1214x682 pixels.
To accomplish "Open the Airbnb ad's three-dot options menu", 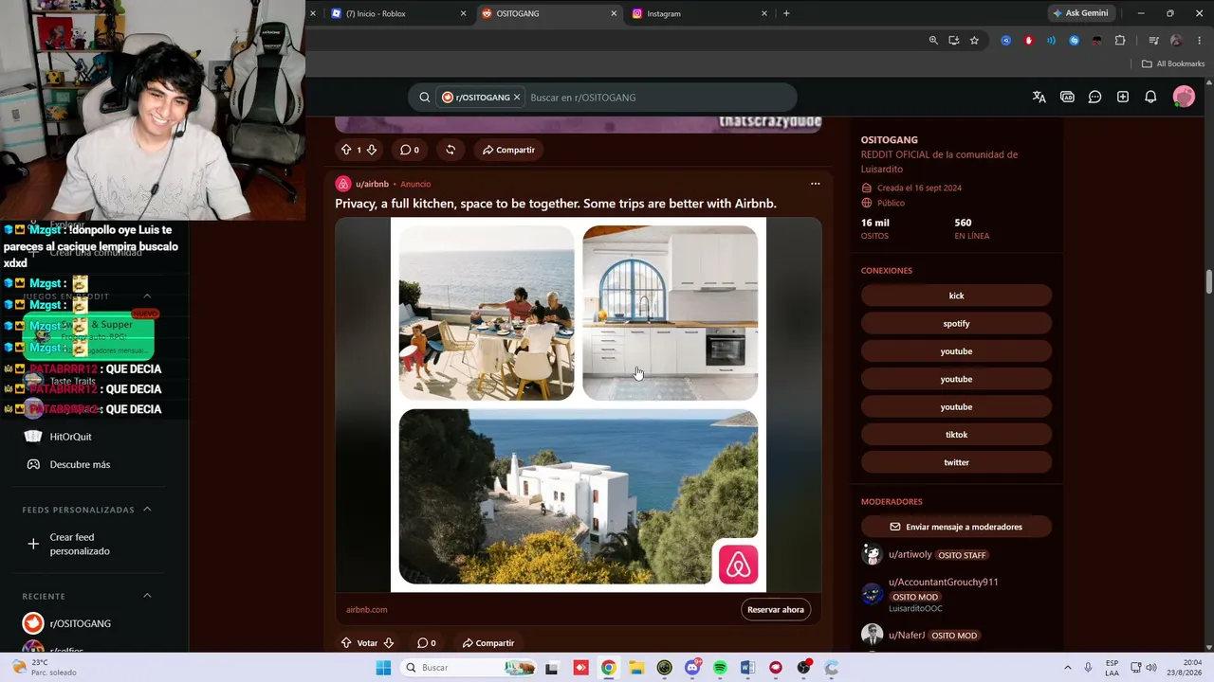I will [x=815, y=184].
